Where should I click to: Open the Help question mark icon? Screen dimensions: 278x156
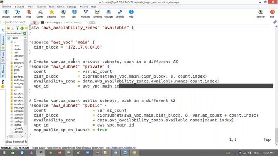click(131, 13)
